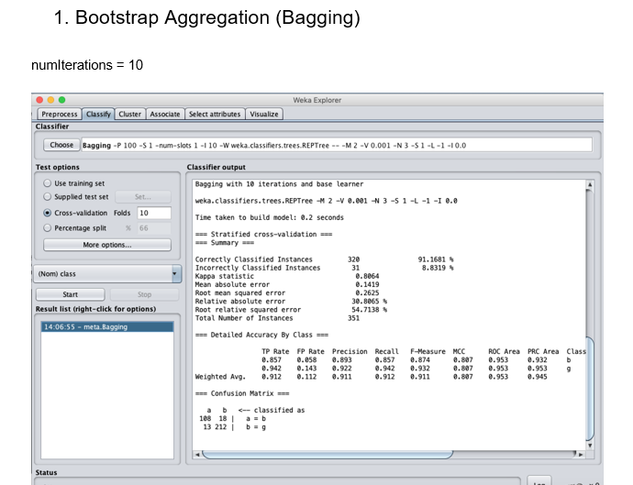Viewport: 633px width, 485px height.
Task: Select the Use training set option
Action: pos(48,183)
